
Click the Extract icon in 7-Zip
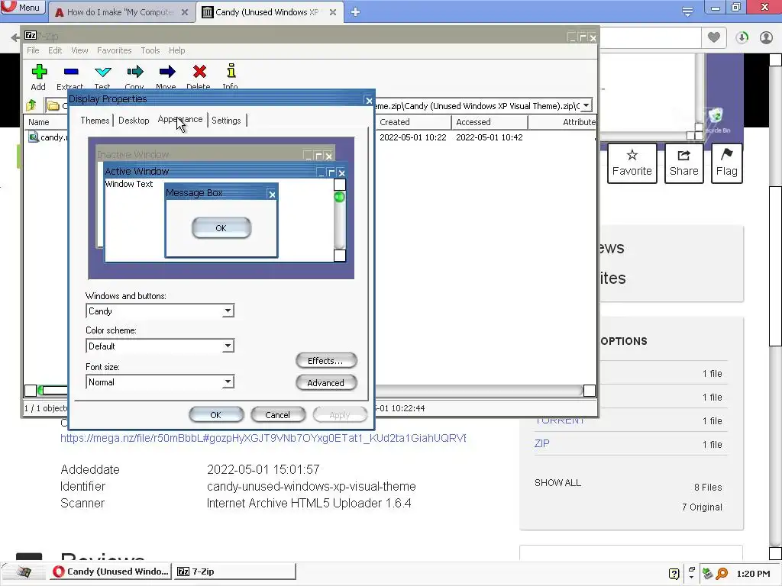point(71,72)
